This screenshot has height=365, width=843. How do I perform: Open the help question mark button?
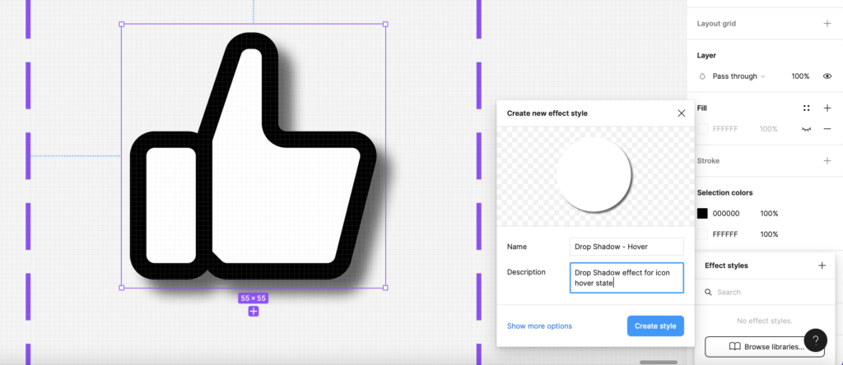tap(816, 340)
